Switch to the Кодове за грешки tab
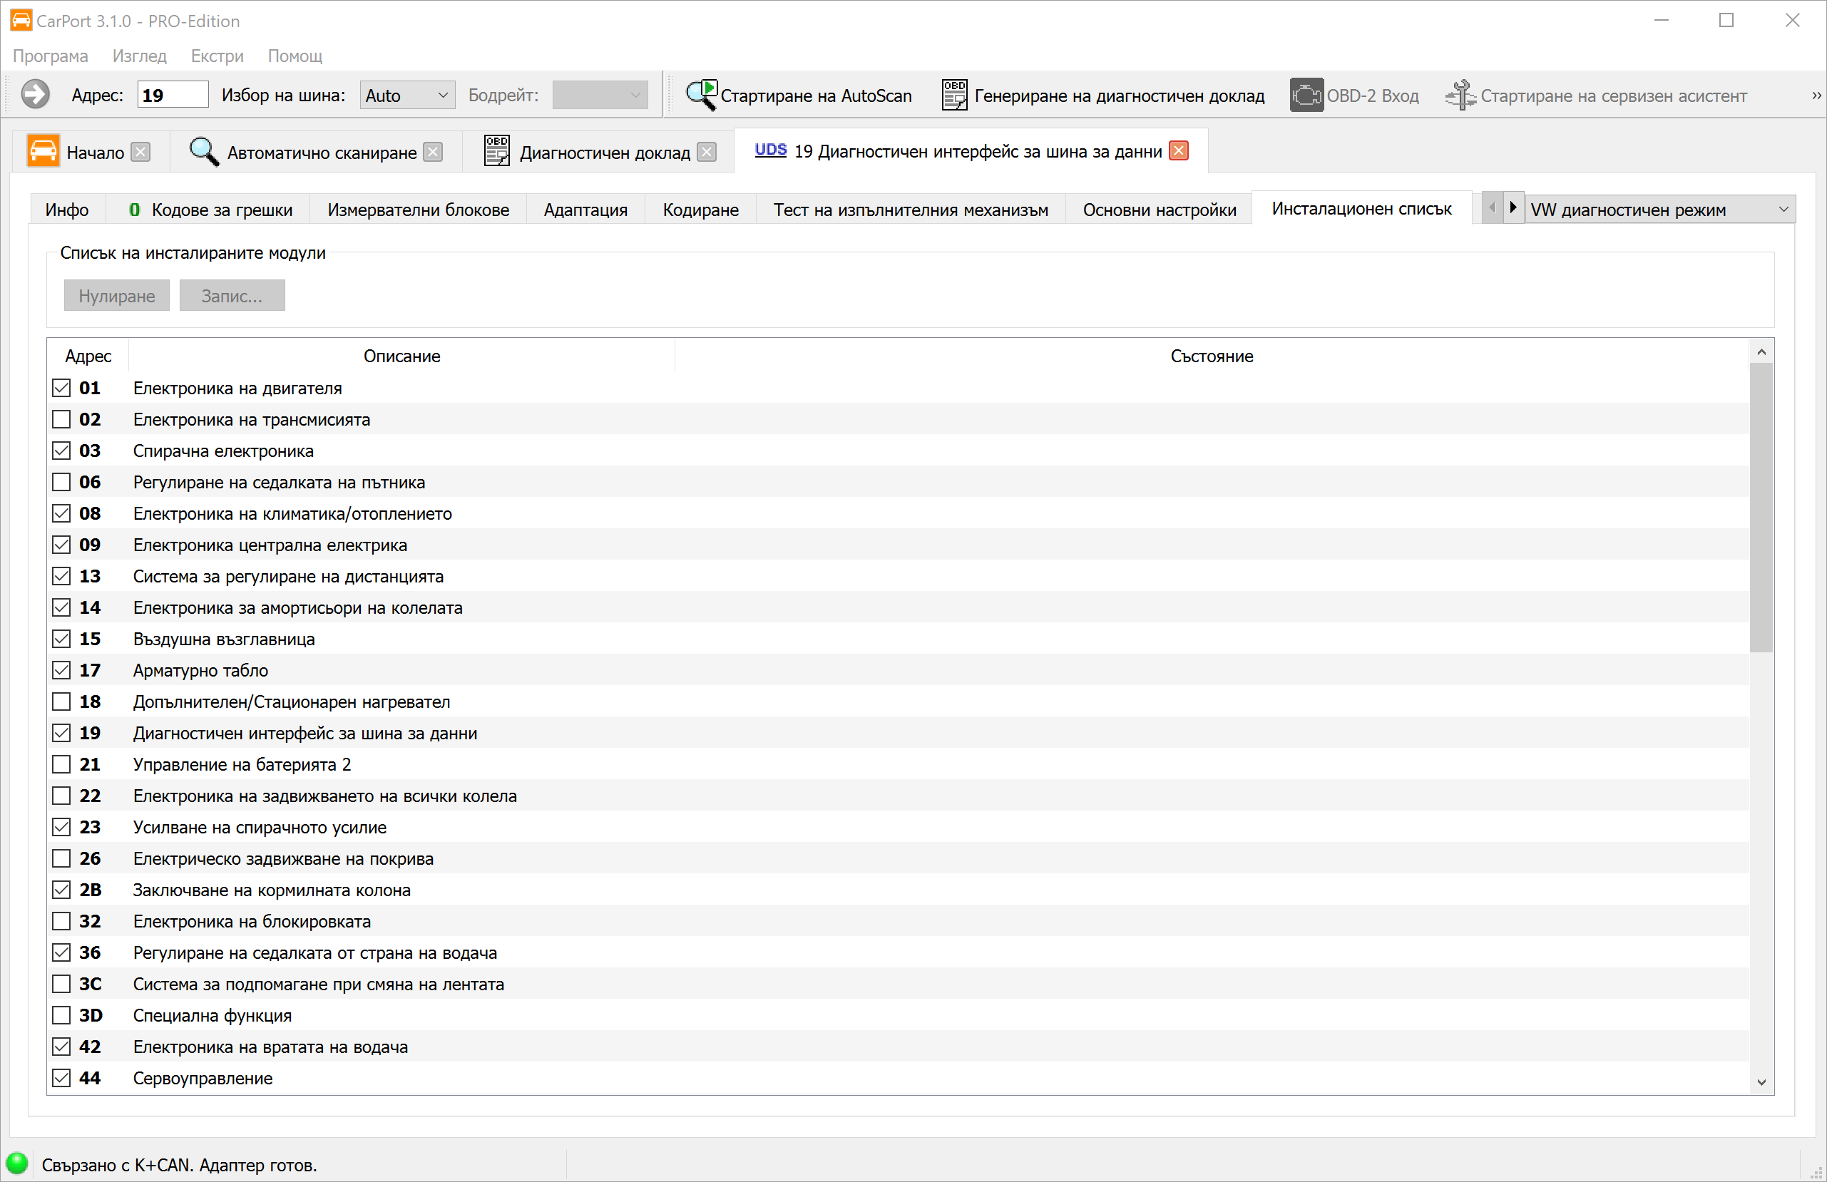The width and height of the screenshot is (1827, 1182). 211,210
